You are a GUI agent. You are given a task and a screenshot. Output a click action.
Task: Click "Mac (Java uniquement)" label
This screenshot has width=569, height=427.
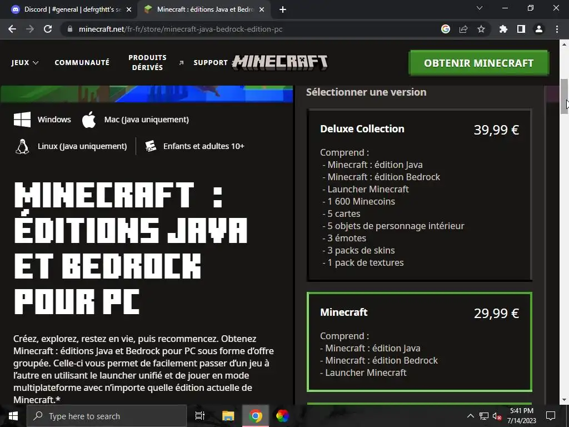point(146,120)
